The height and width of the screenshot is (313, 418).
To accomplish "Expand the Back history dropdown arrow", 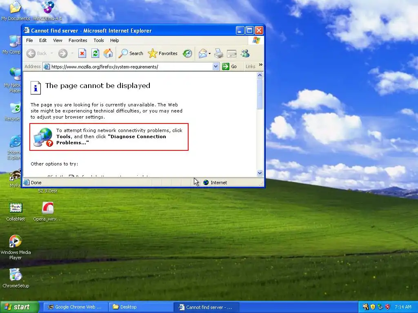I will pyautogui.click(x=52, y=53).
